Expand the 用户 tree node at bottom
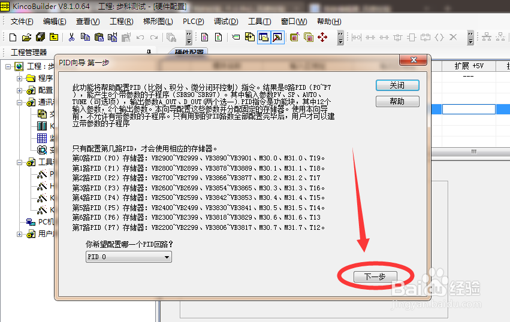The height and width of the screenshot is (322, 510). point(20,234)
